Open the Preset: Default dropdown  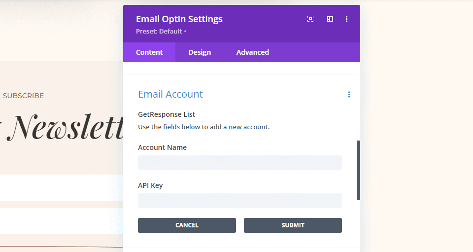pos(161,32)
